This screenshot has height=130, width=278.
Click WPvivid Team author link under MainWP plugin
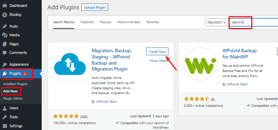(x=237, y=84)
